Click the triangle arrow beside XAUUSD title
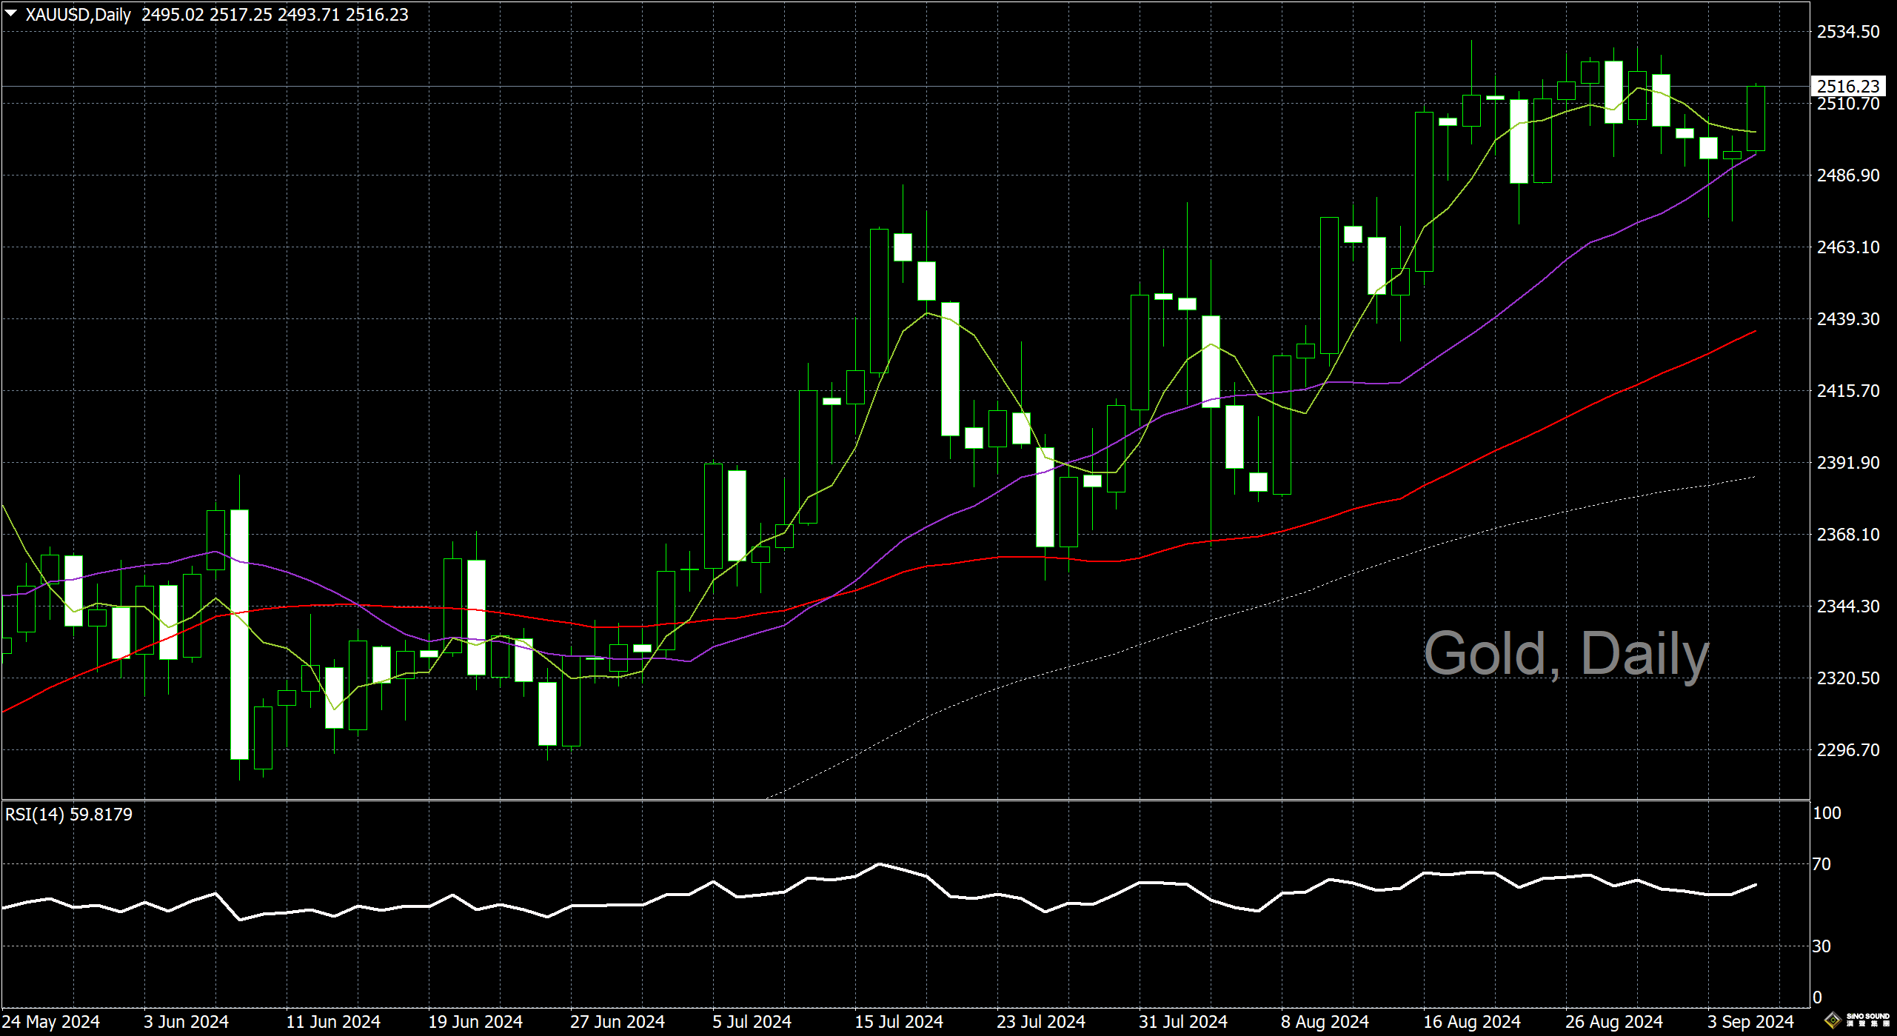The image size is (1897, 1036). [x=11, y=13]
